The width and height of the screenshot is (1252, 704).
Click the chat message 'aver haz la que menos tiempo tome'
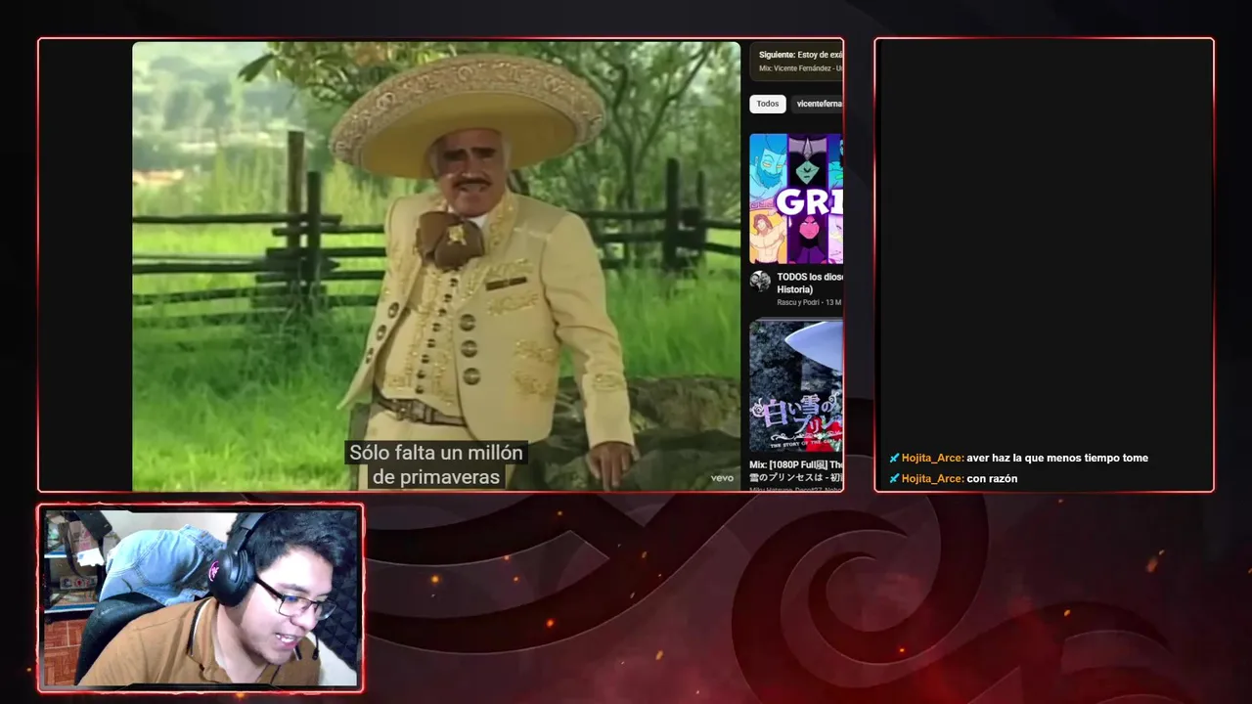(1057, 458)
